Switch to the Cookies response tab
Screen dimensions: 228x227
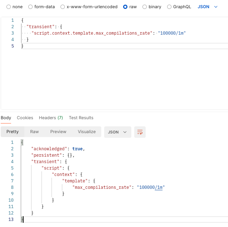point(25,118)
